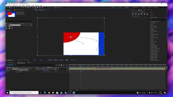Click the Motion Blur enable icon in timeline
The width and height of the screenshot is (173, 97).
pos(64,65)
